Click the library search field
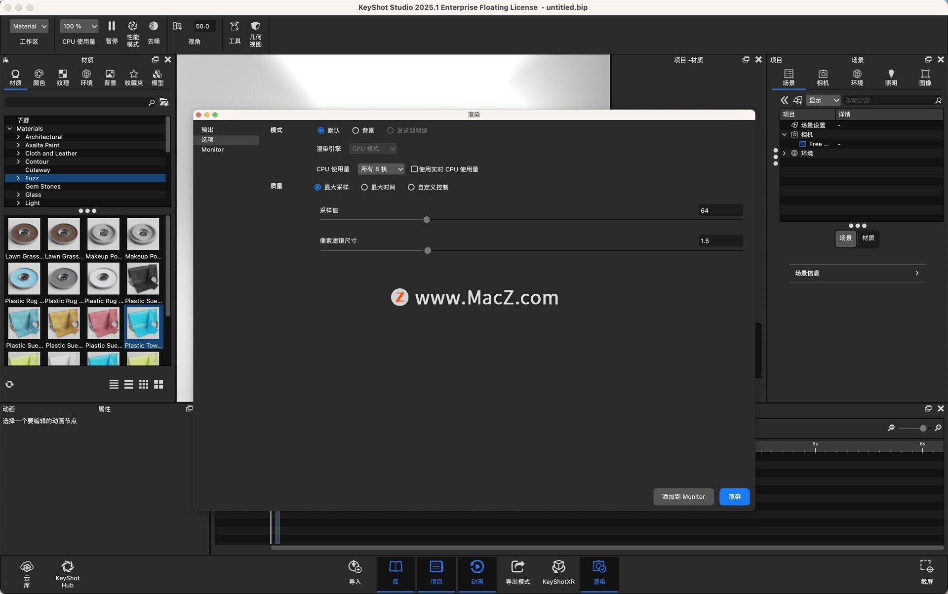The image size is (948, 594). click(x=77, y=102)
